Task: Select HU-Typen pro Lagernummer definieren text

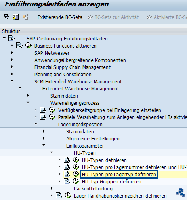Action: coord(134,167)
